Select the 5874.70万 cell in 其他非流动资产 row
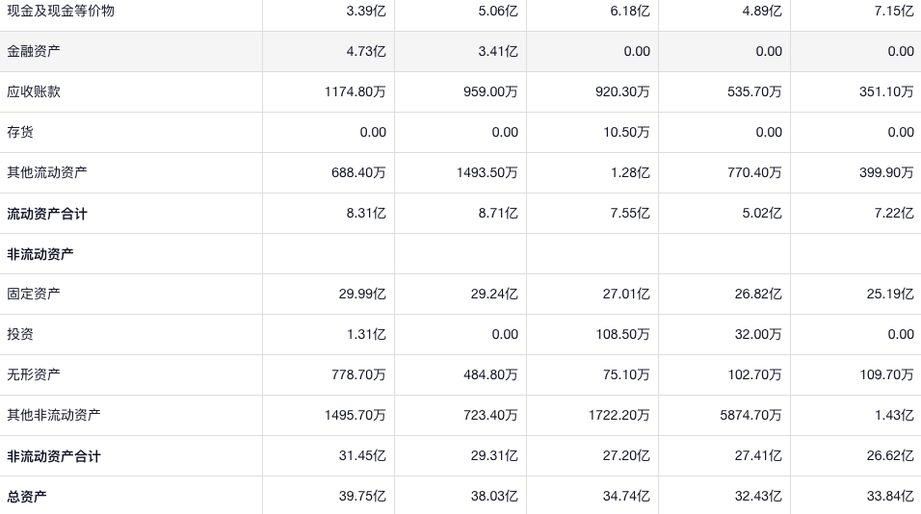 [750, 416]
